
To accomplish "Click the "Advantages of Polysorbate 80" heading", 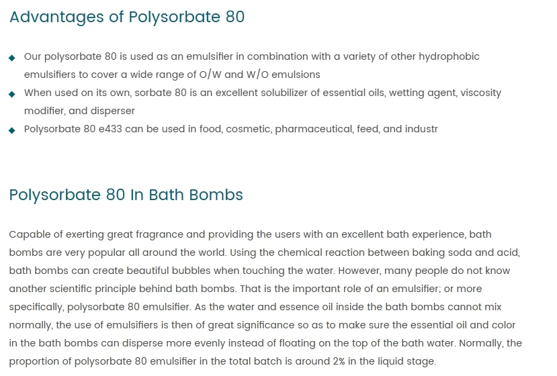I will [127, 17].
